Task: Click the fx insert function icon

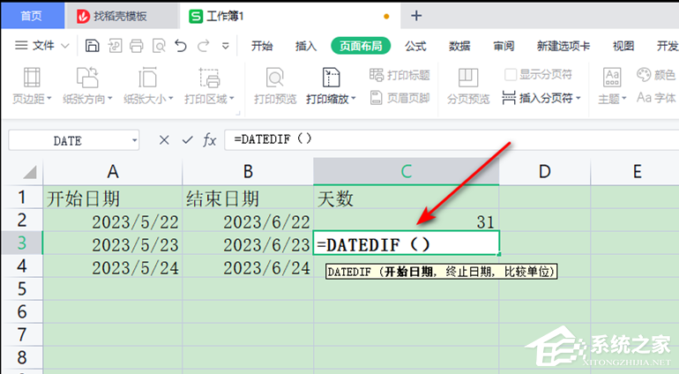Action: point(210,140)
